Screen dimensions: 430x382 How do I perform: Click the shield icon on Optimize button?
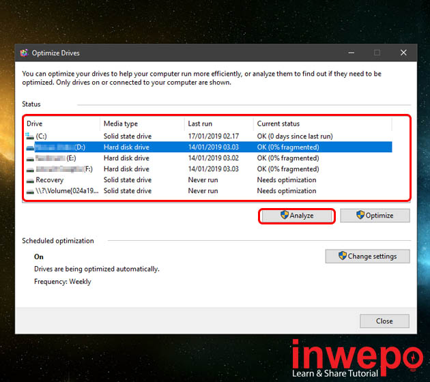click(x=360, y=215)
